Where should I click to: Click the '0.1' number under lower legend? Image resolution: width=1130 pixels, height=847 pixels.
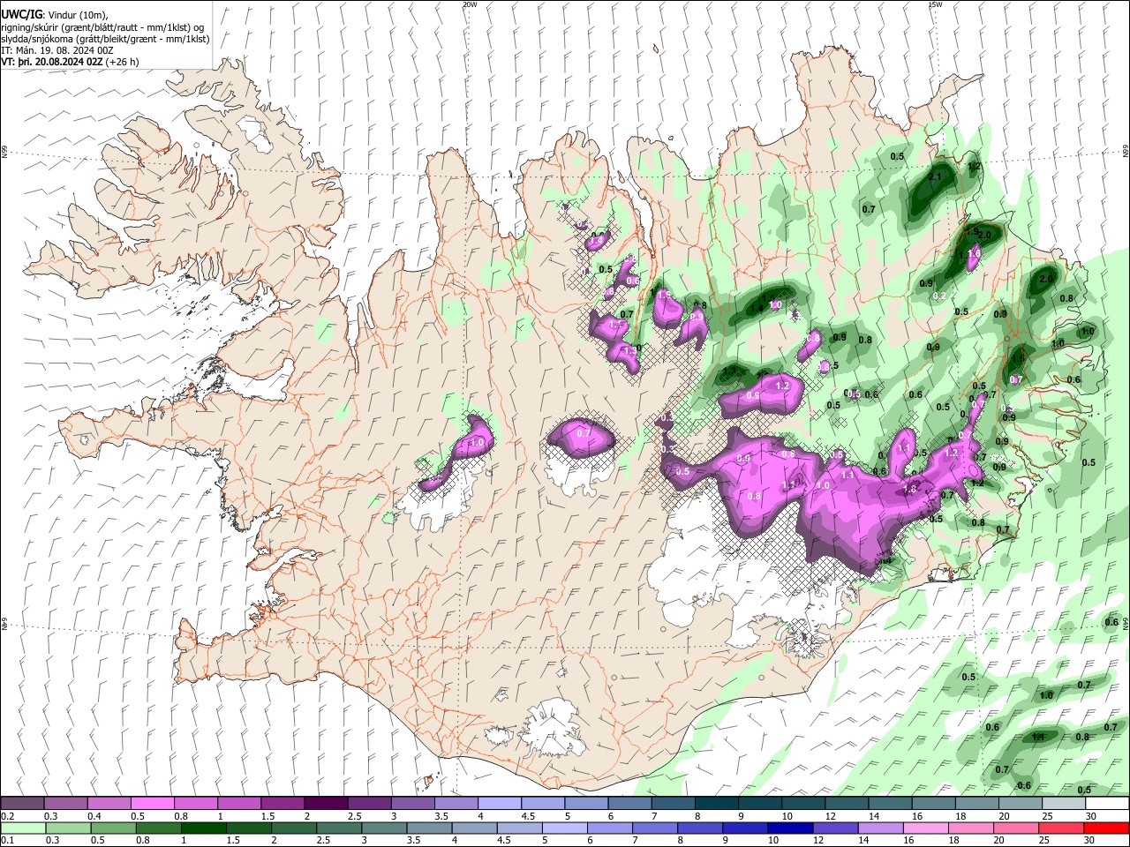click(x=7, y=840)
